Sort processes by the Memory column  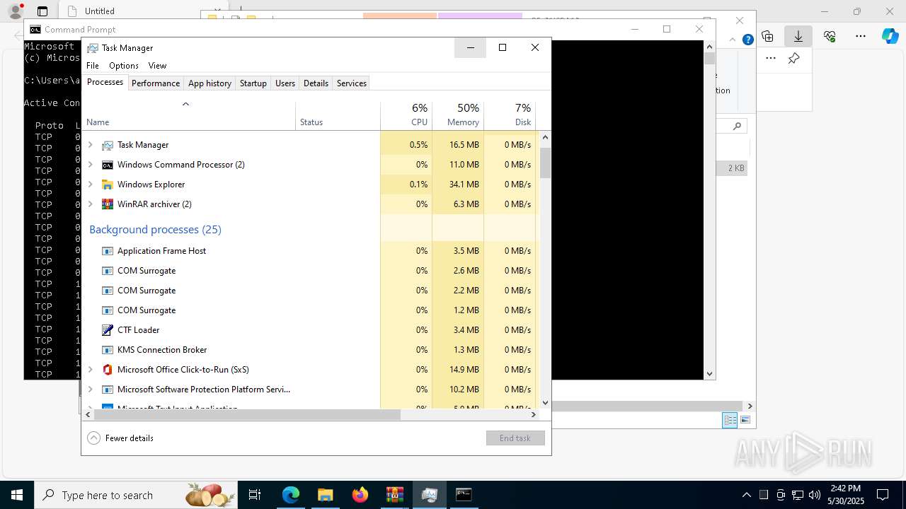click(458, 116)
